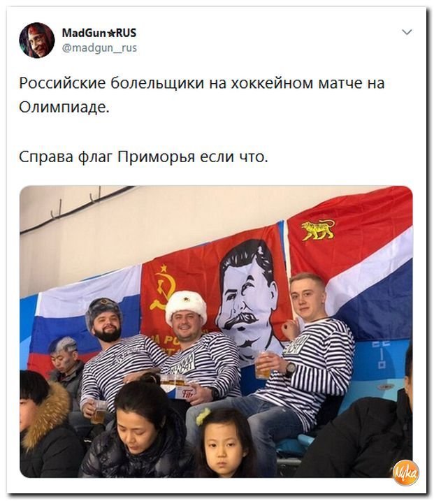Click the MadGun★RUS display name
This screenshot has height=501, width=434.
(x=99, y=33)
